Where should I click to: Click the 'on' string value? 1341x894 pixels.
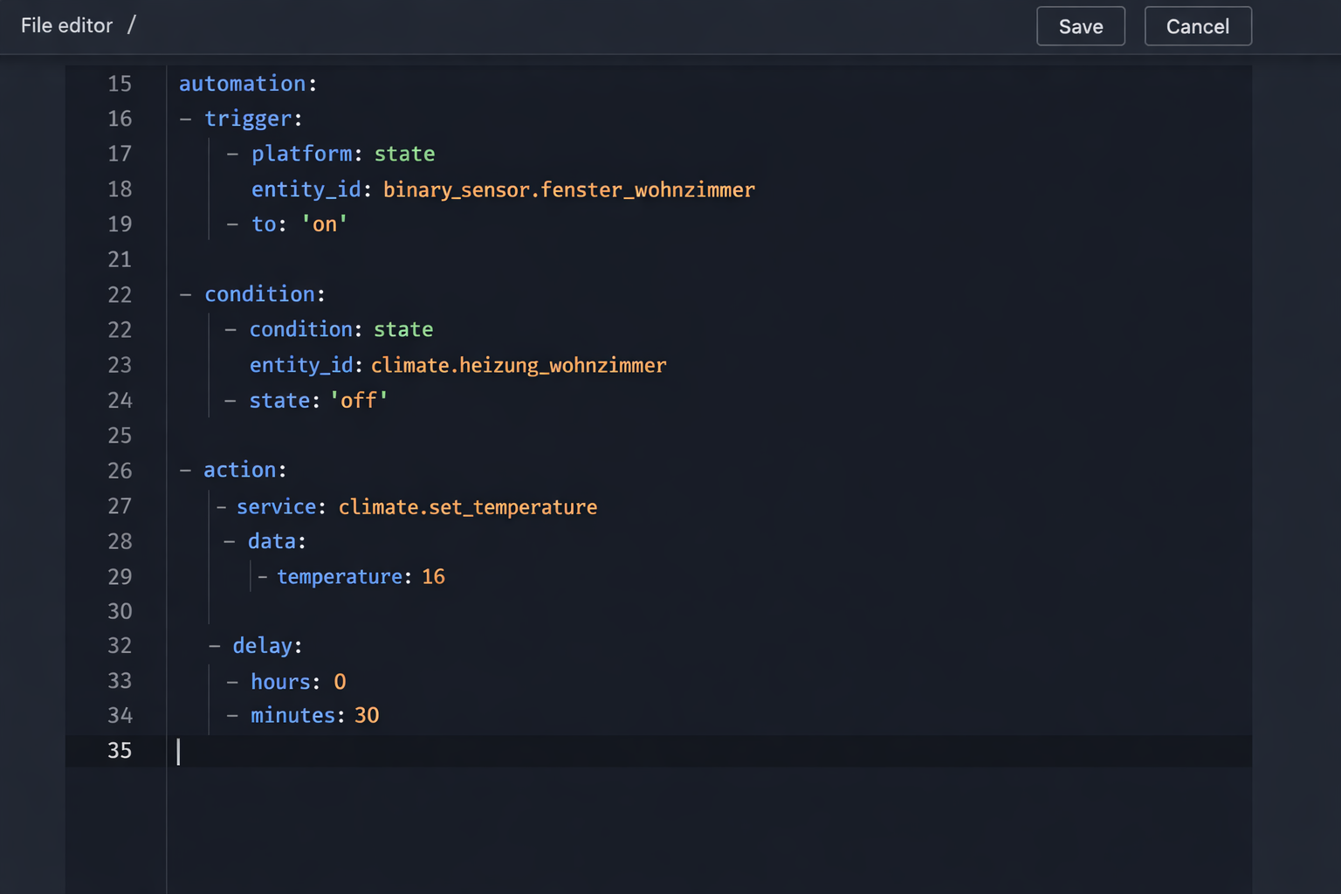coord(323,224)
